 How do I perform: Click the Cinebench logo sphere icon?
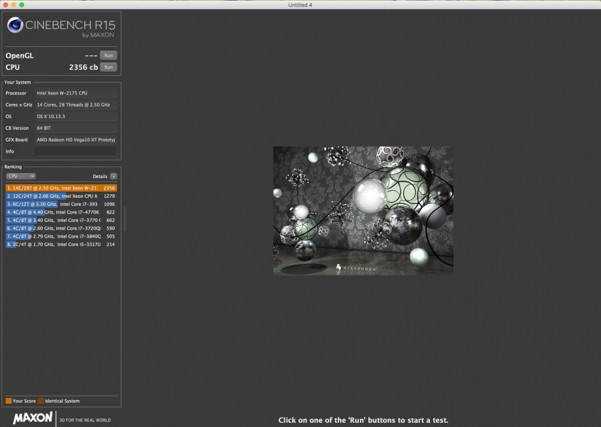(16, 25)
